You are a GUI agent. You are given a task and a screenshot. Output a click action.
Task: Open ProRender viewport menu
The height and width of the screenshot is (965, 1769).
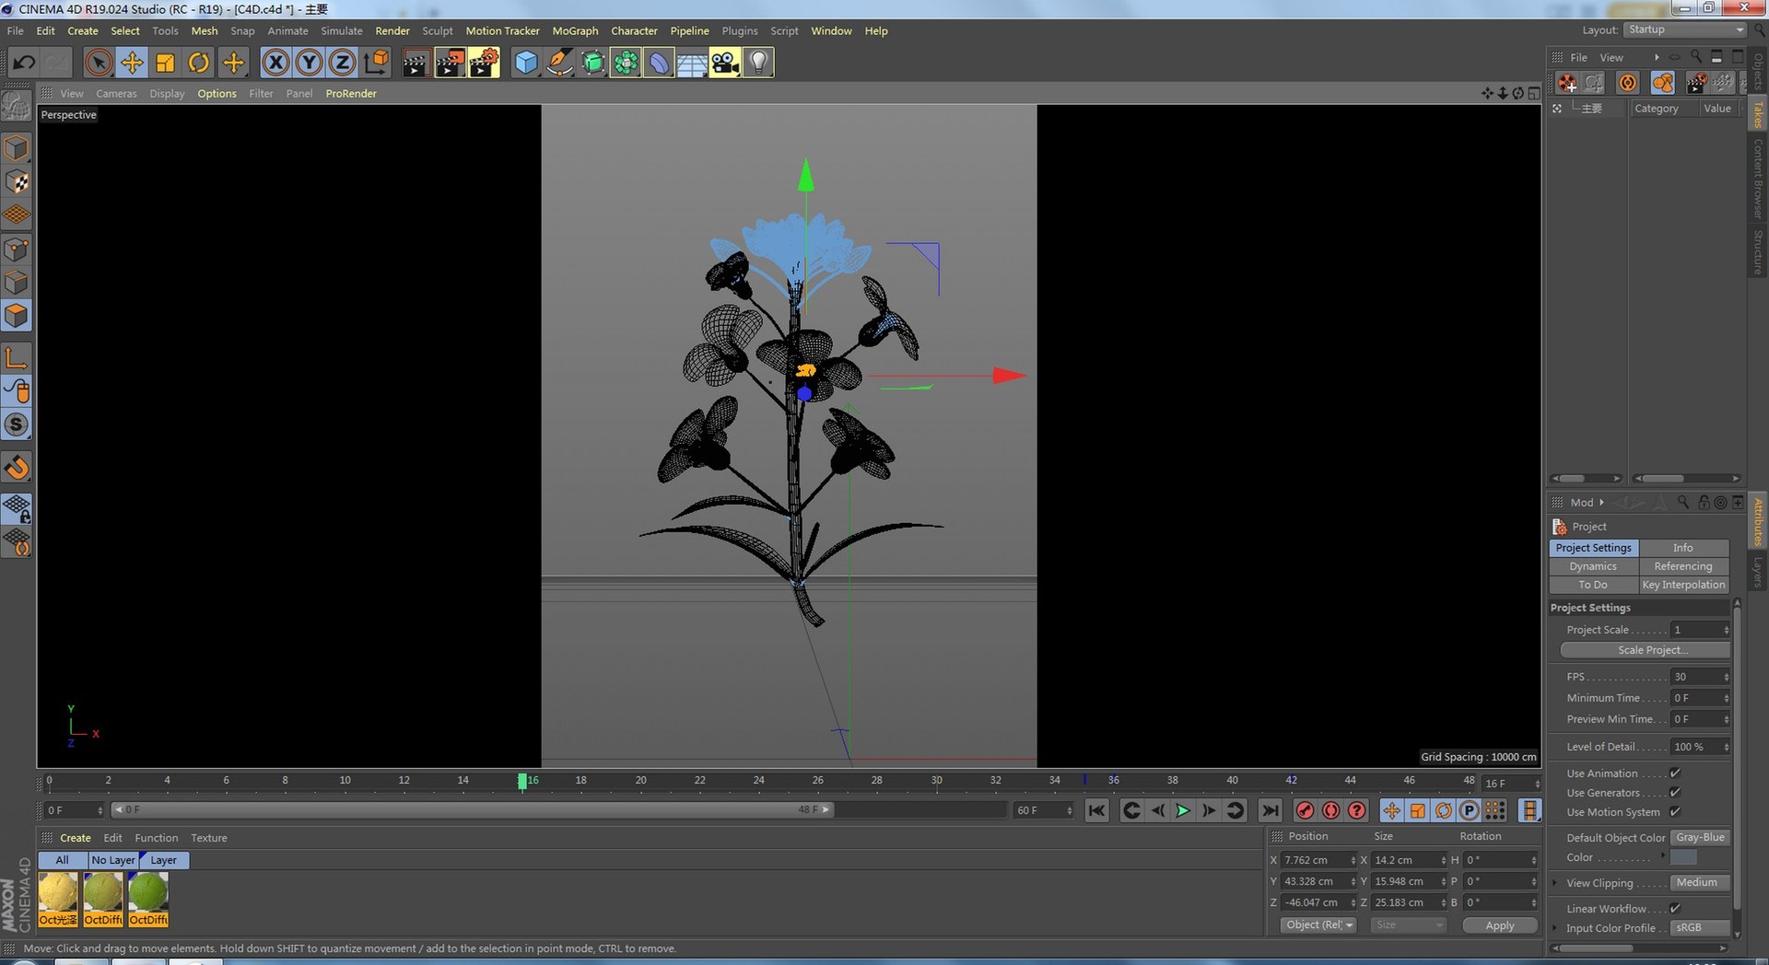point(351,94)
